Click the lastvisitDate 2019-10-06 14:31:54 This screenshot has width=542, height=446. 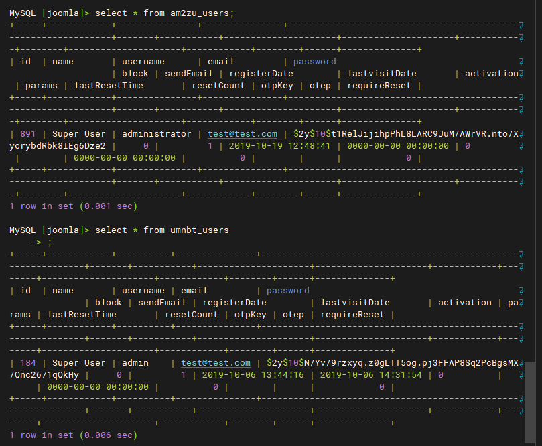371,375
